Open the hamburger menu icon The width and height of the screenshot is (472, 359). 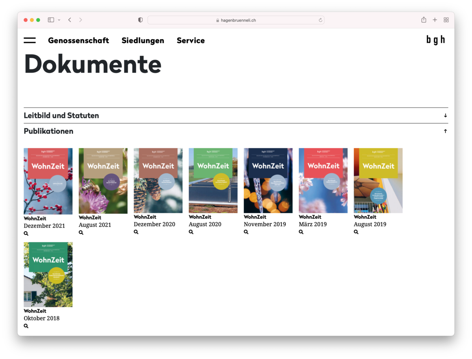pos(29,41)
